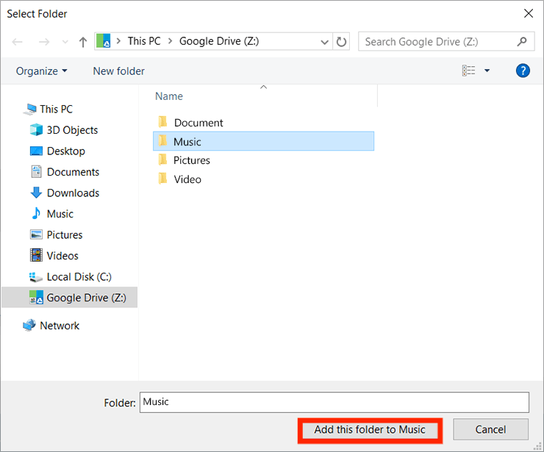Viewport: 544px width, 452px height.
Task: Change the view layout icon
Action: [x=469, y=71]
